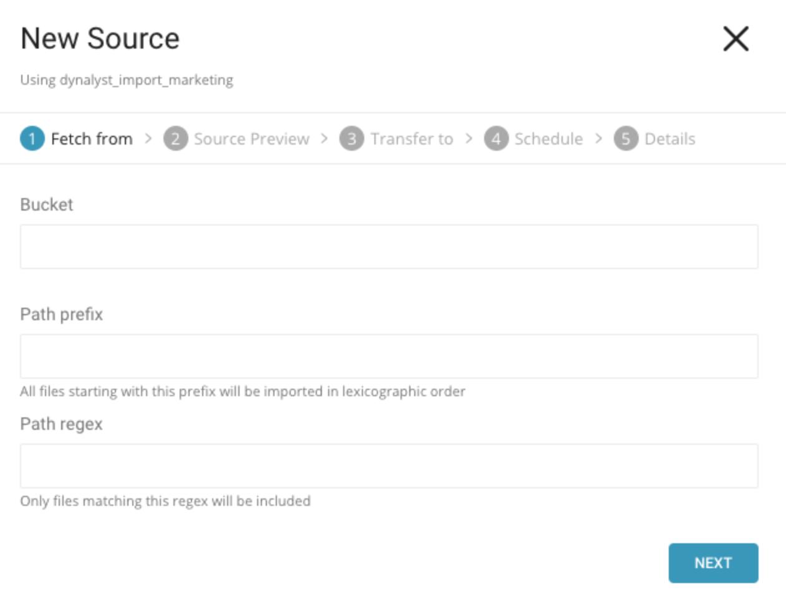Click the step 5 number circle
This screenshot has height=608, width=786.
pyautogui.click(x=626, y=138)
